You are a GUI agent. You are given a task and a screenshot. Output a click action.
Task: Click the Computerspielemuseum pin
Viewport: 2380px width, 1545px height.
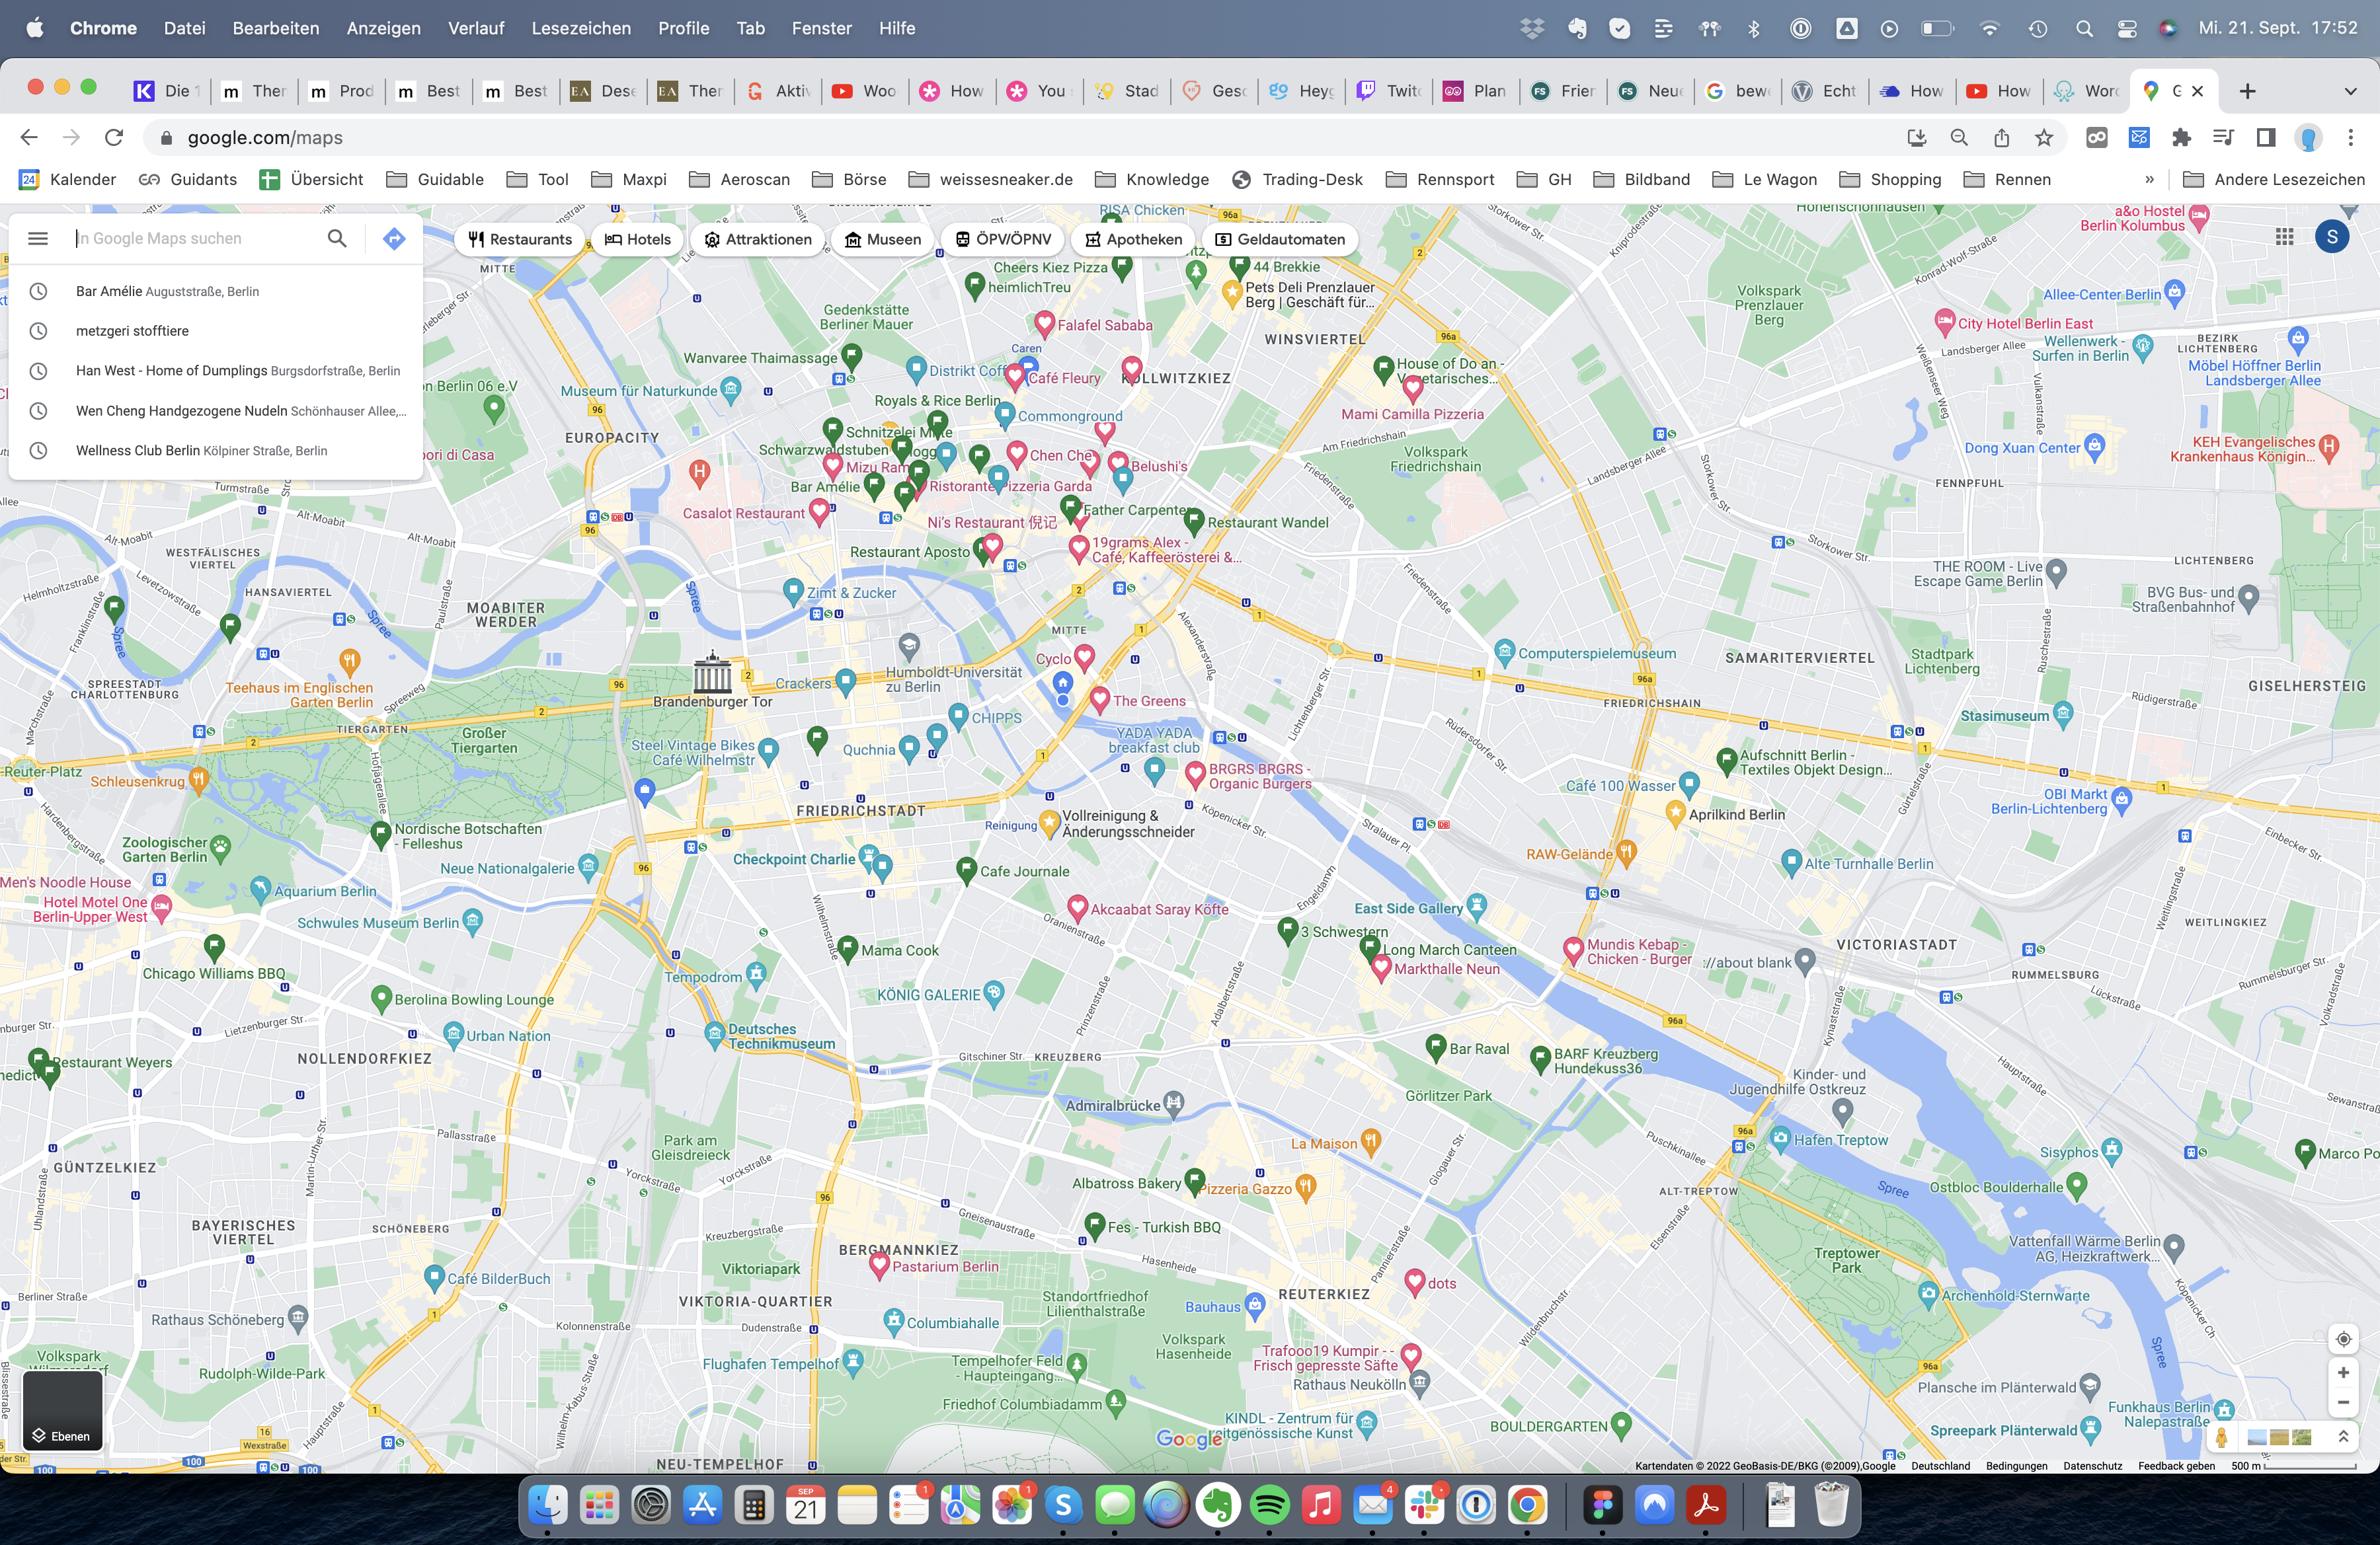tap(1505, 654)
